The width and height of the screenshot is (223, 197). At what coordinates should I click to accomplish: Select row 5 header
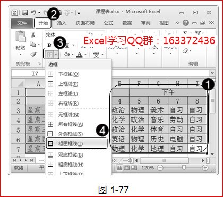point(19,130)
